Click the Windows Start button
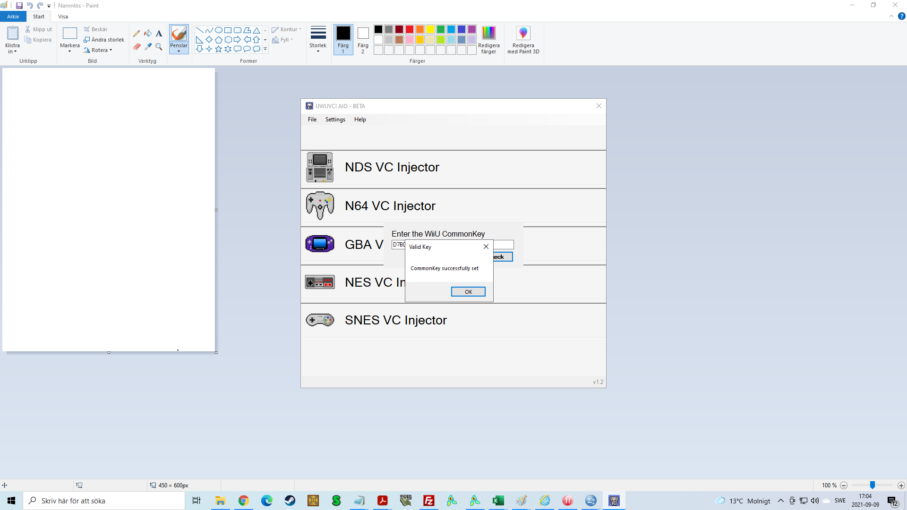The width and height of the screenshot is (907, 510). [x=11, y=501]
